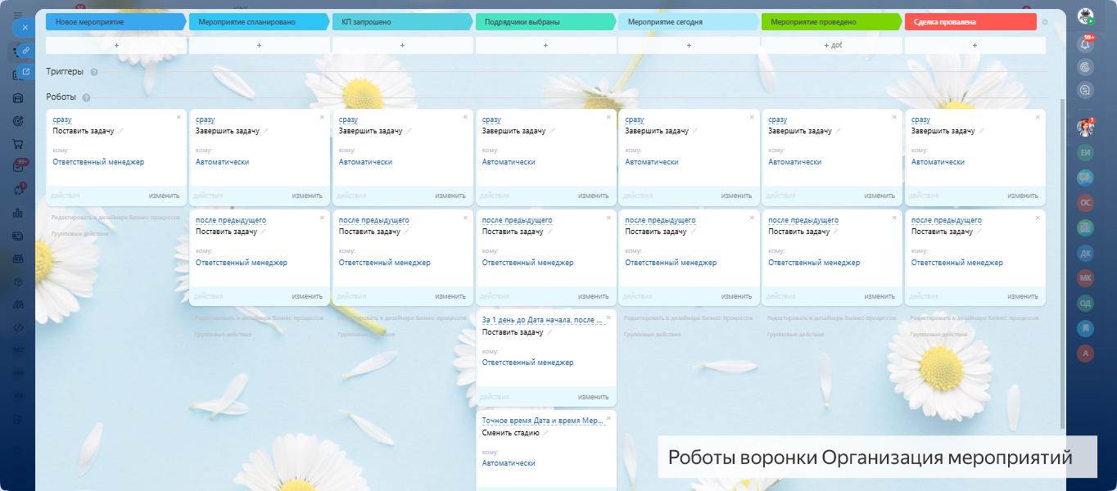Add robot under Мероприятие проведено with plus
This screenshot has height=491, width=1117.
coord(832,46)
